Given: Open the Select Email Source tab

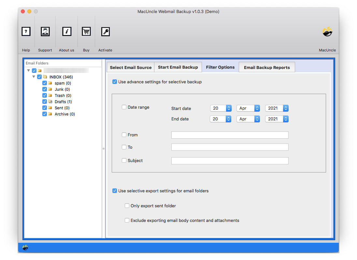Looking at the screenshot, I should (x=130, y=67).
